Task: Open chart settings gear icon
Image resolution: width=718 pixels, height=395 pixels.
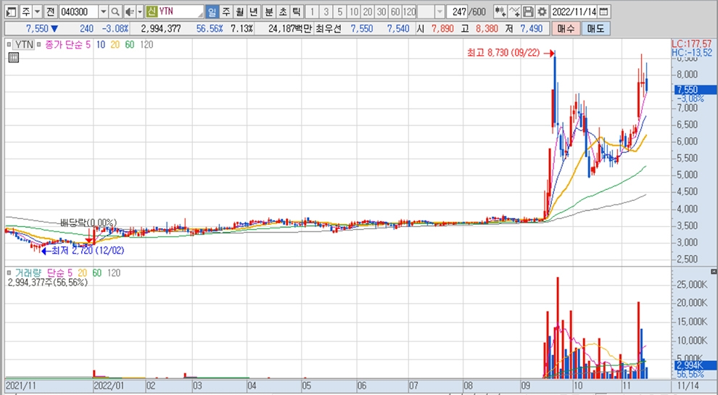Action: click(x=542, y=12)
